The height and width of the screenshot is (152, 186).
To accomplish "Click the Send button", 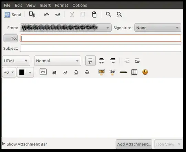I will (13, 15).
